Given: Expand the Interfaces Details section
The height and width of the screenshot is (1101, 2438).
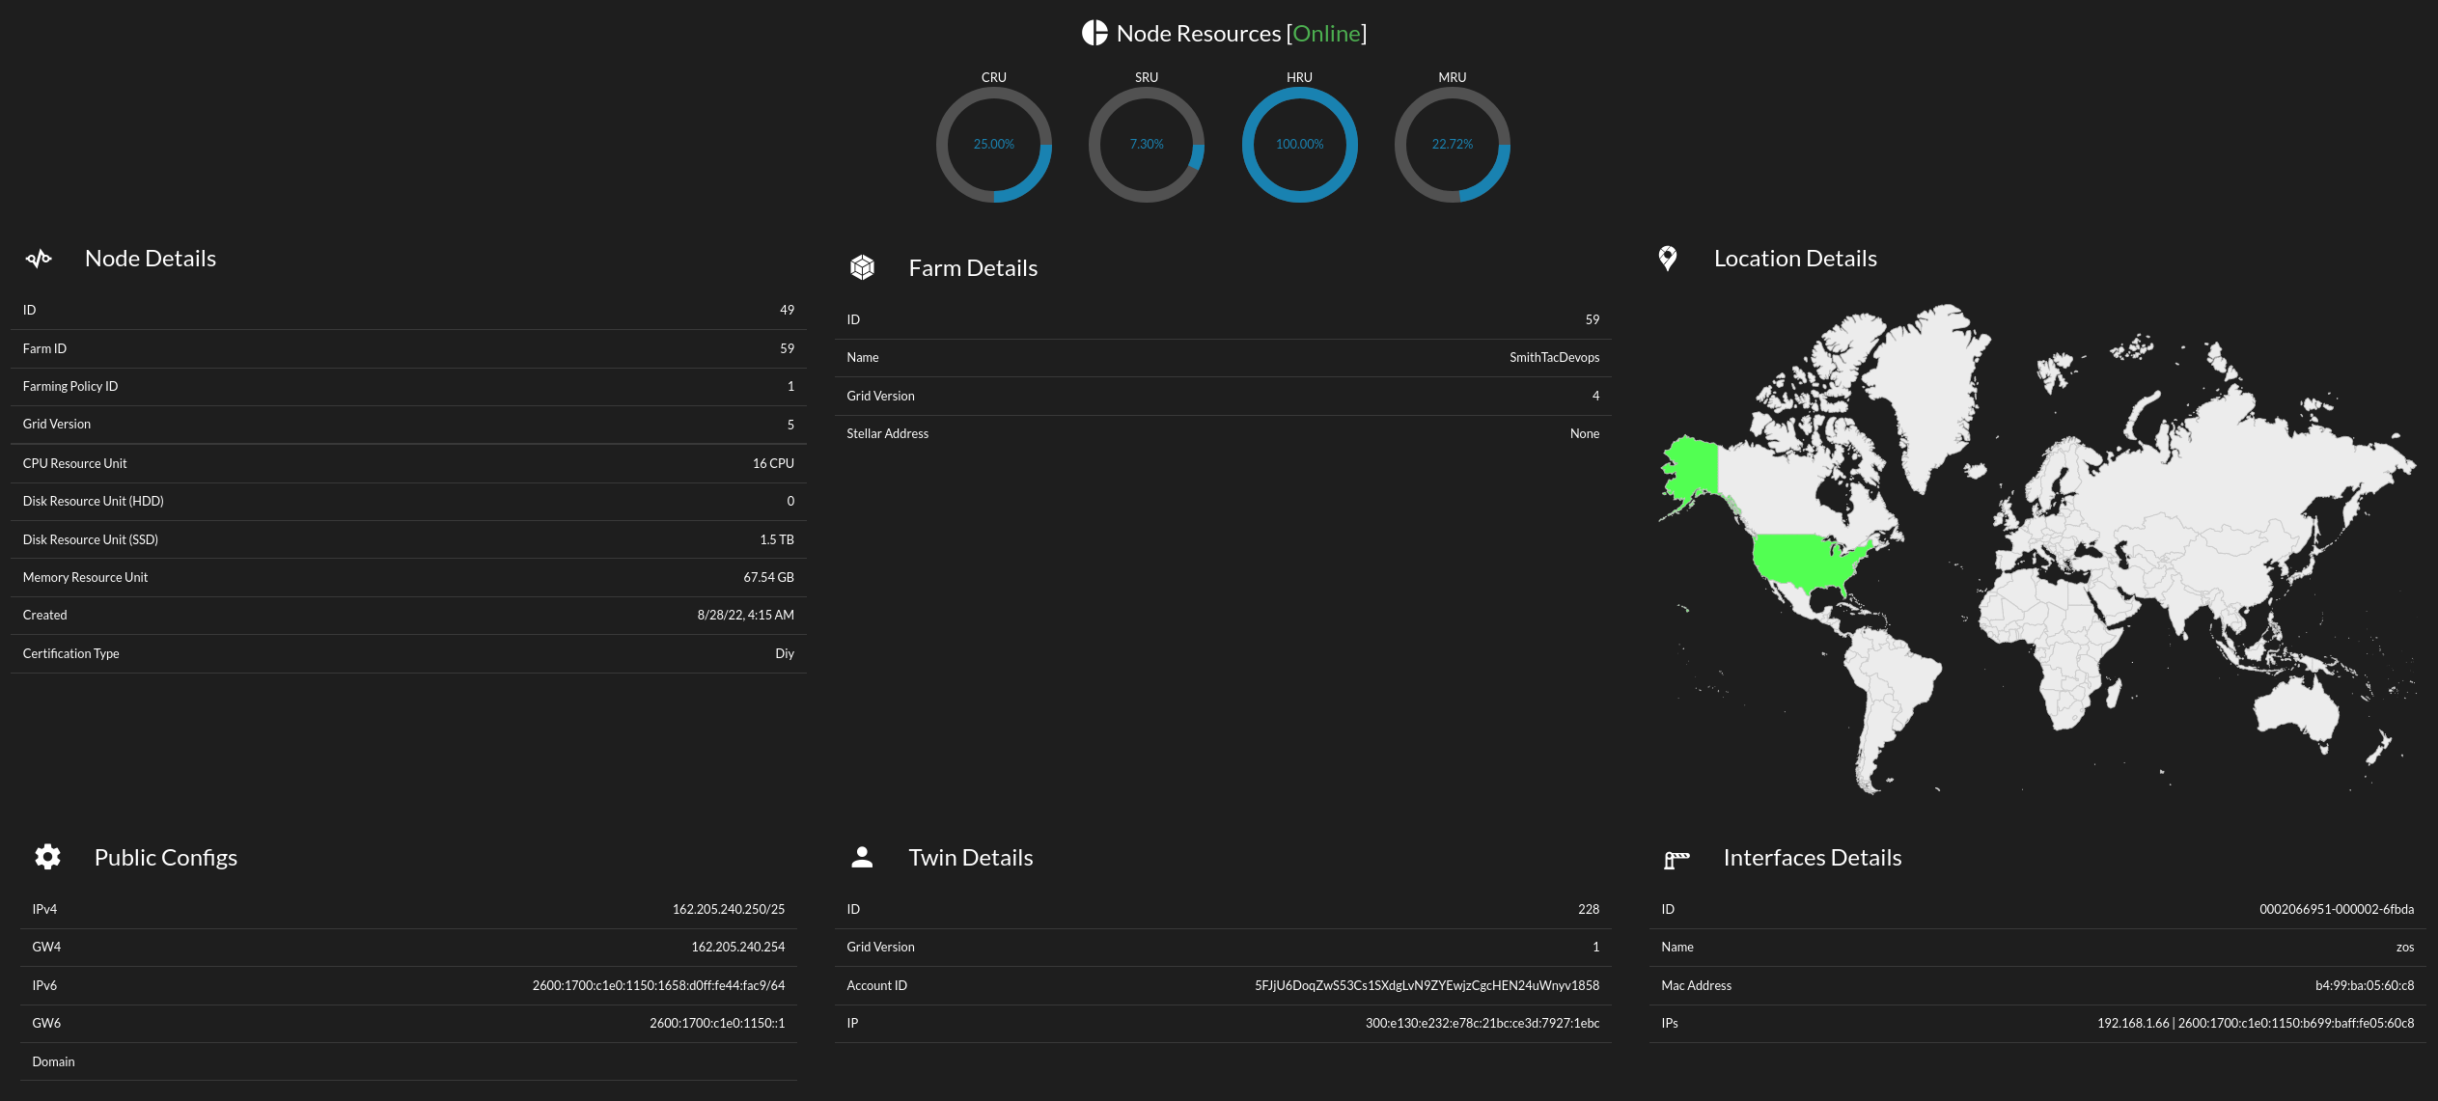Looking at the screenshot, I should click(1813, 857).
